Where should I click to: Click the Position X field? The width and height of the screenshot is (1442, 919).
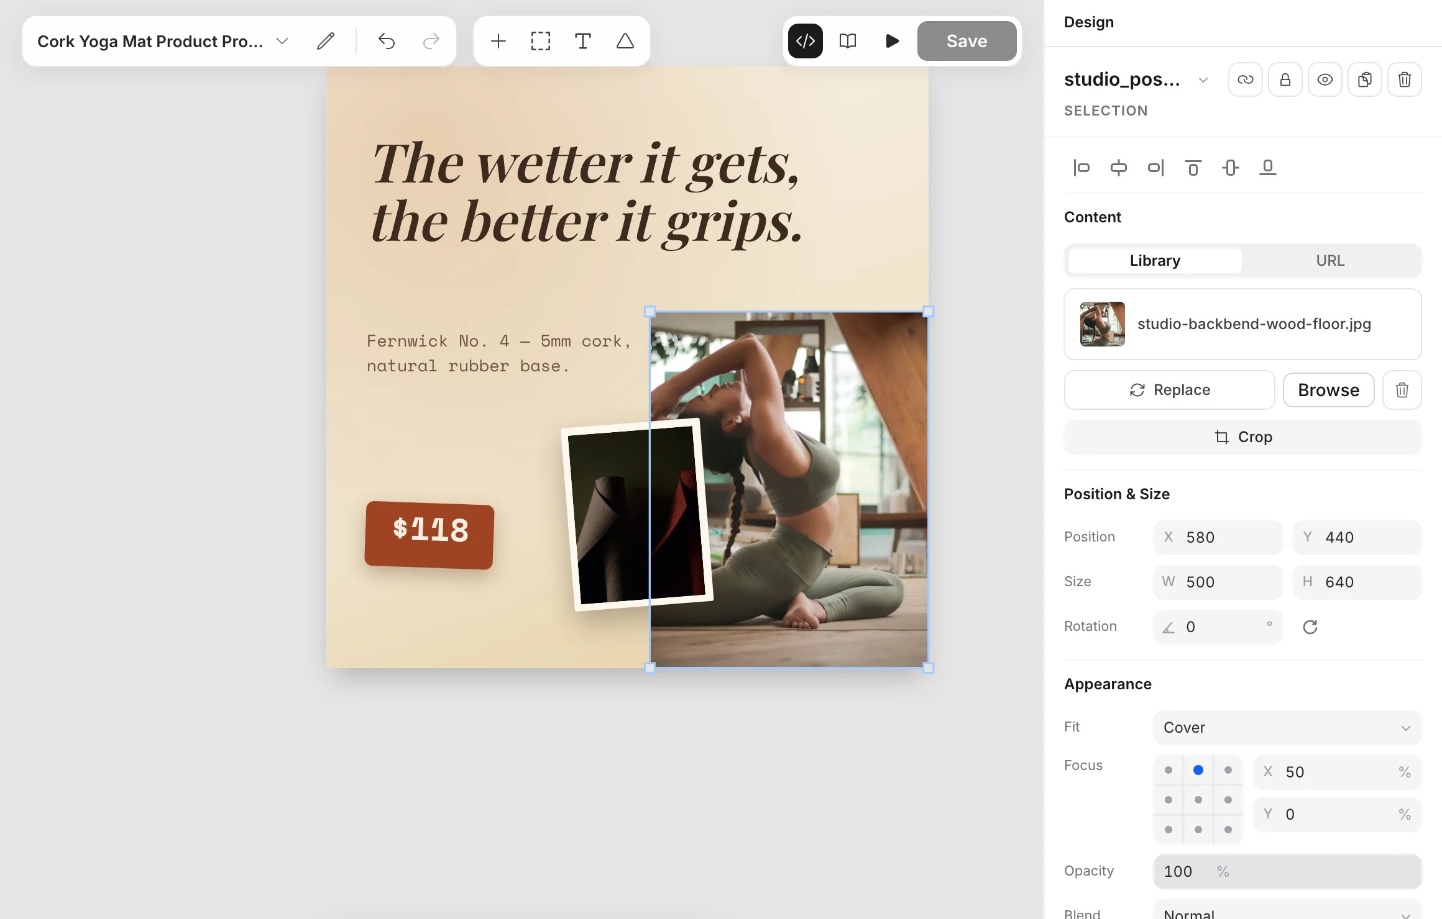(x=1218, y=538)
